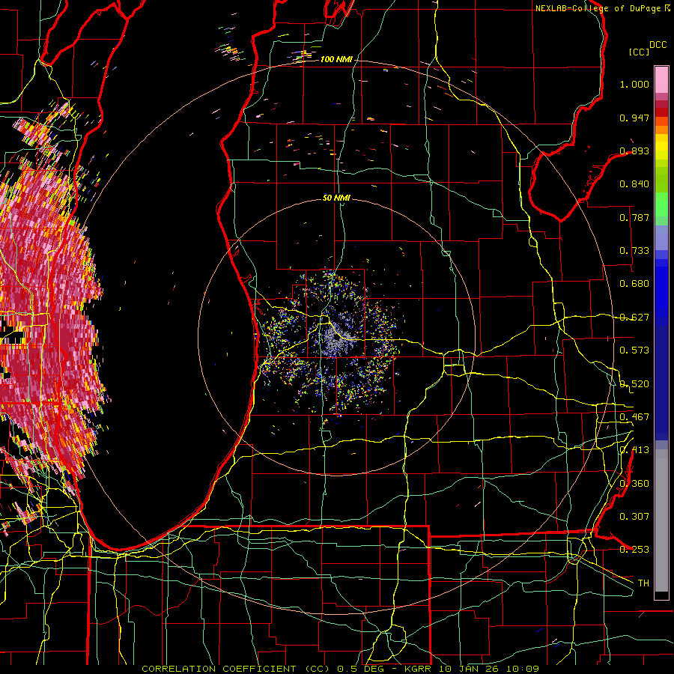Click the 1.000 legend value
This screenshot has height=674, width=674.
click(634, 84)
